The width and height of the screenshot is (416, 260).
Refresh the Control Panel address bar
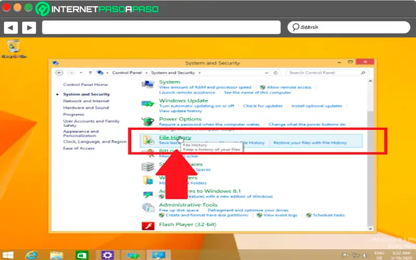click(276, 73)
